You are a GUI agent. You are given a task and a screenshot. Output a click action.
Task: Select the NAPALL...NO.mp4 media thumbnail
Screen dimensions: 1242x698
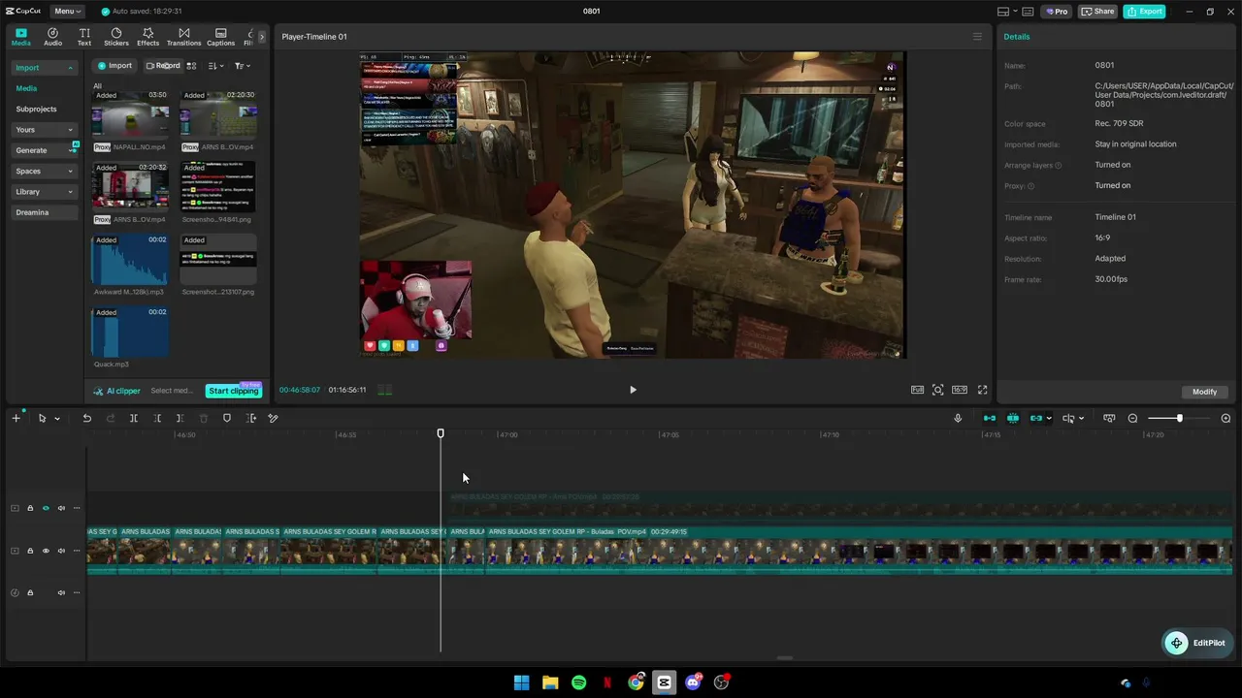[130, 114]
